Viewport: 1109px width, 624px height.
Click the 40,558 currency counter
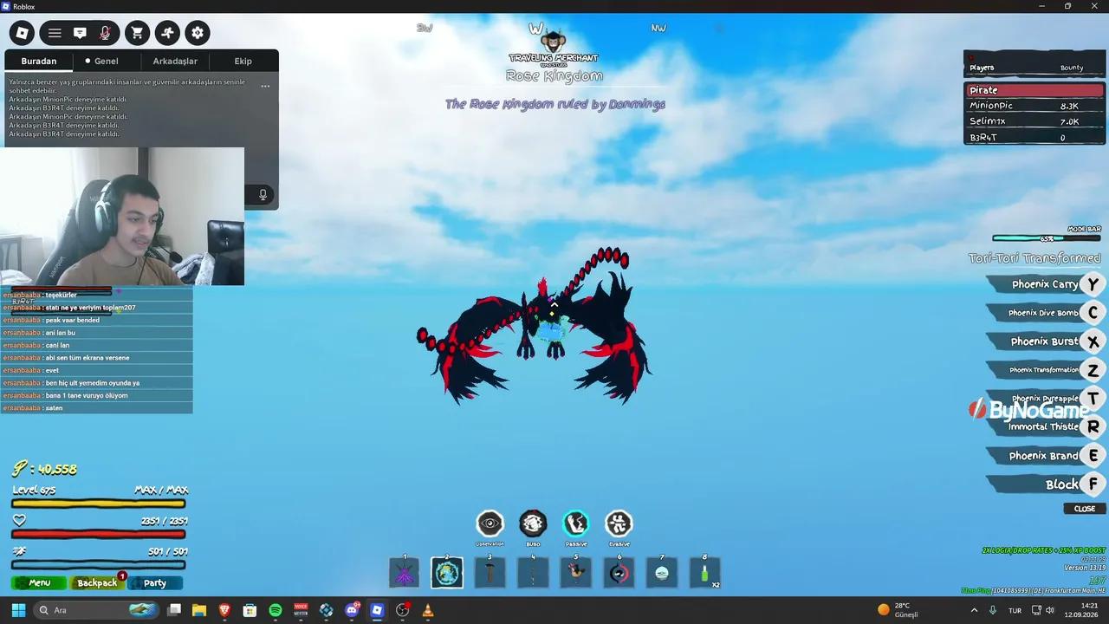click(x=44, y=469)
